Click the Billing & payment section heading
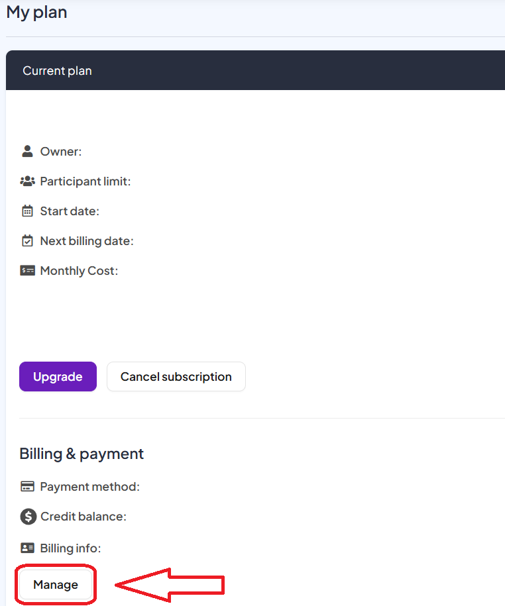 82,454
